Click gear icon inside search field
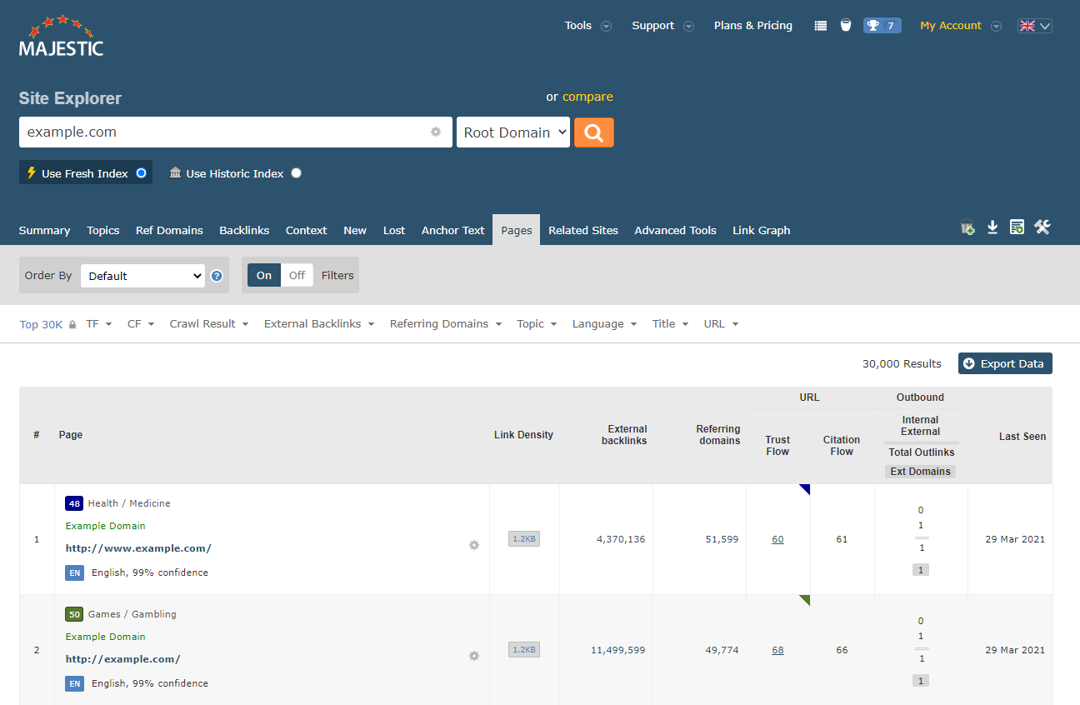Image resolution: width=1080 pixels, height=705 pixels. pyautogui.click(x=436, y=132)
